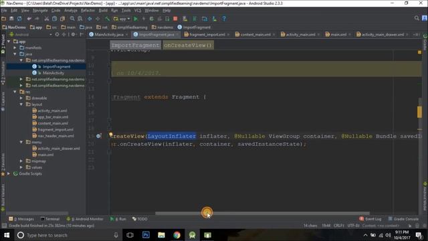The width and height of the screenshot is (428, 241).
Task: Click the Help question mark icon
Action: point(224,19)
